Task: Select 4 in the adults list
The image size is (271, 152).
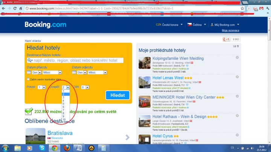Action: (x=65, y=100)
